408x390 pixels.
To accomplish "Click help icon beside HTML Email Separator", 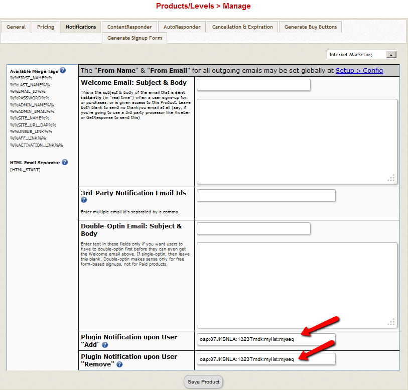I will 65,162.
